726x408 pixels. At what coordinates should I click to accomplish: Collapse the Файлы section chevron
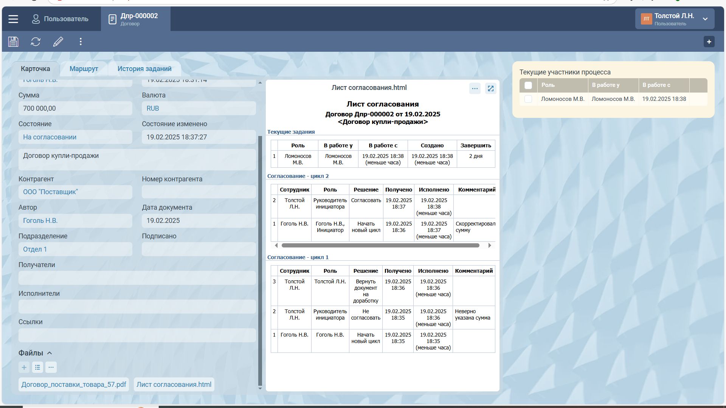click(x=50, y=353)
